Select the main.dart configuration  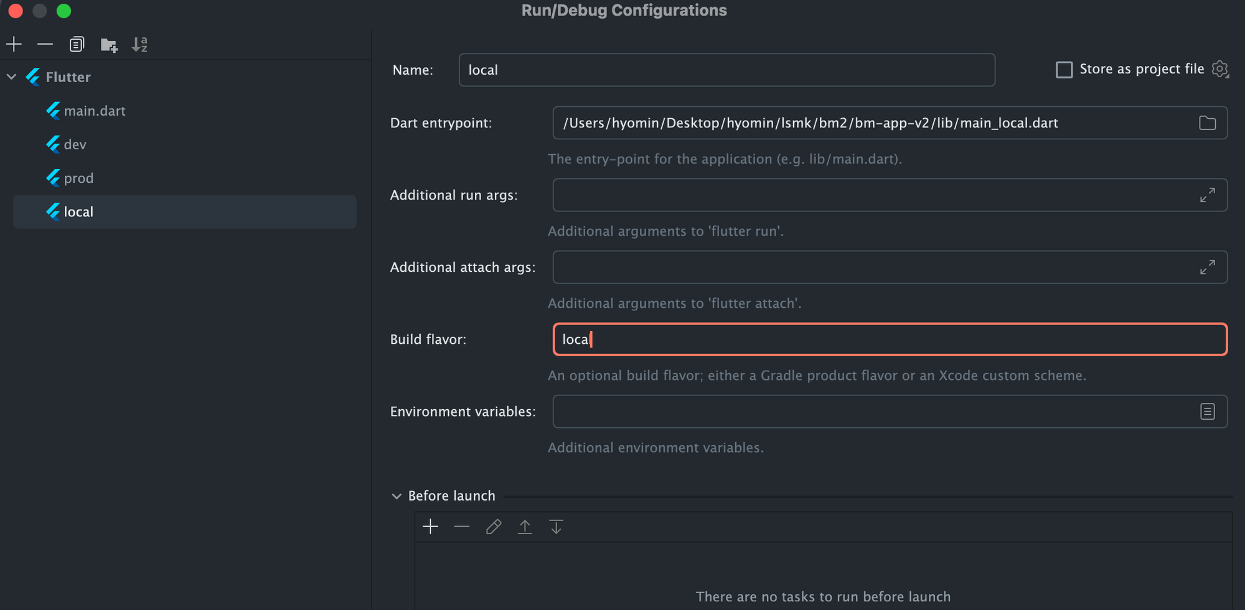(185, 111)
